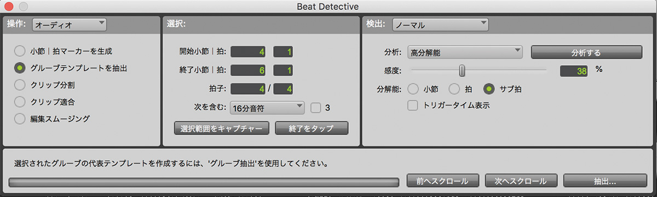The width and height of the screenshot is (657, 197).
Task: Toggle the triplet 3 checkbox
Action: click(315, 107)
